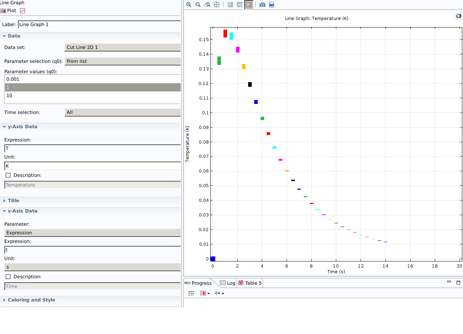This screenshot has height=334, width=463.
Task: Toggle the y-axis log scale icon
Action: [240, 5]
